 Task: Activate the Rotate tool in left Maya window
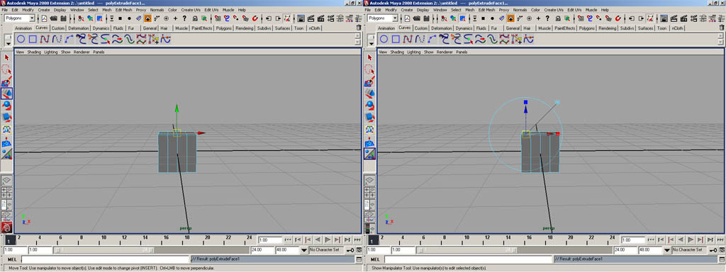pos(6,106)
